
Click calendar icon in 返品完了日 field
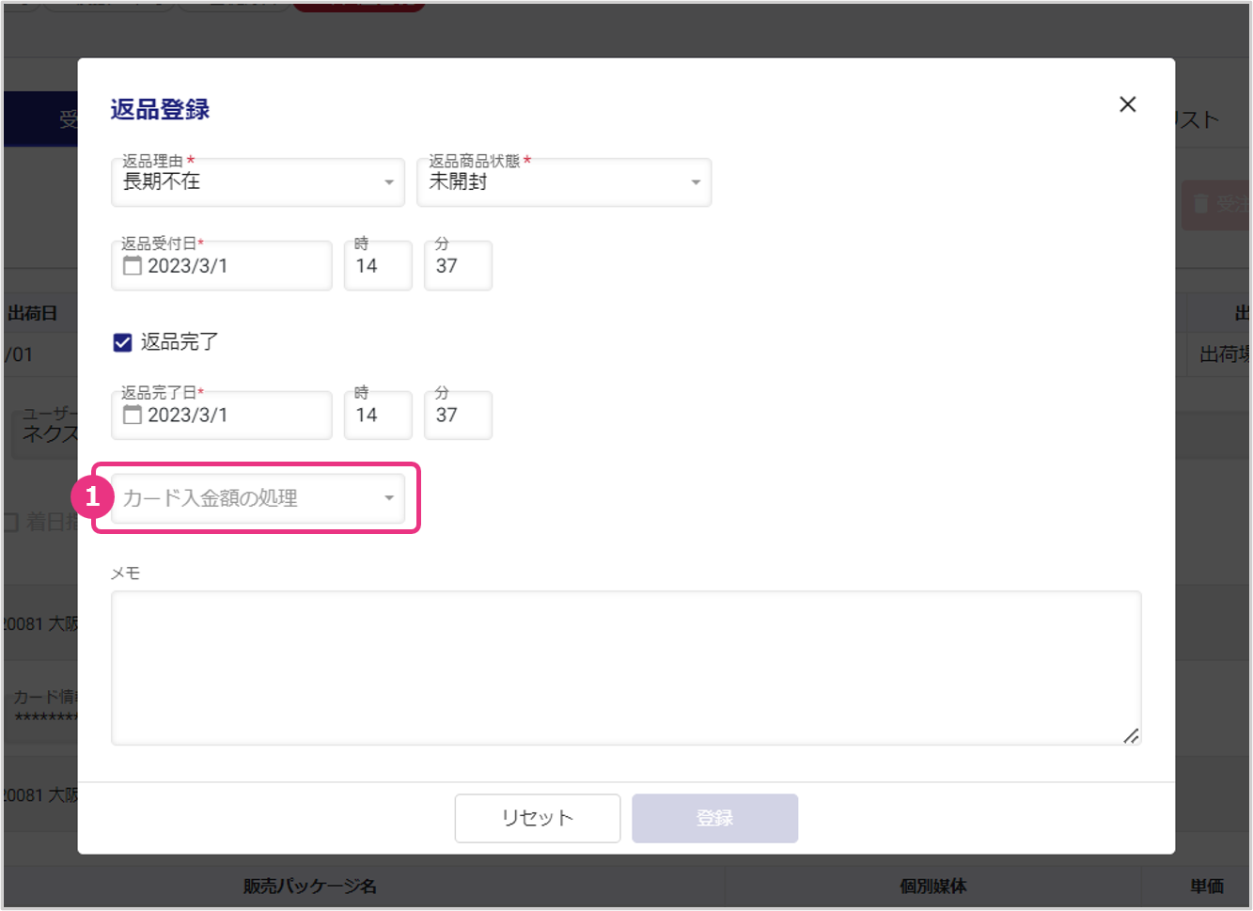(x=133, y=415)
